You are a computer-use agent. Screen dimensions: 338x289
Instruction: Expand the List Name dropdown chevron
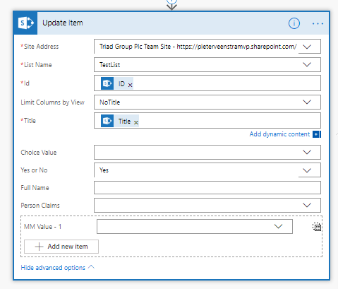point(307,64)
